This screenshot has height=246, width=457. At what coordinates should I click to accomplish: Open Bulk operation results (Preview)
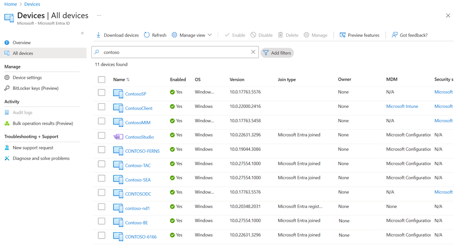coord(43,124)
